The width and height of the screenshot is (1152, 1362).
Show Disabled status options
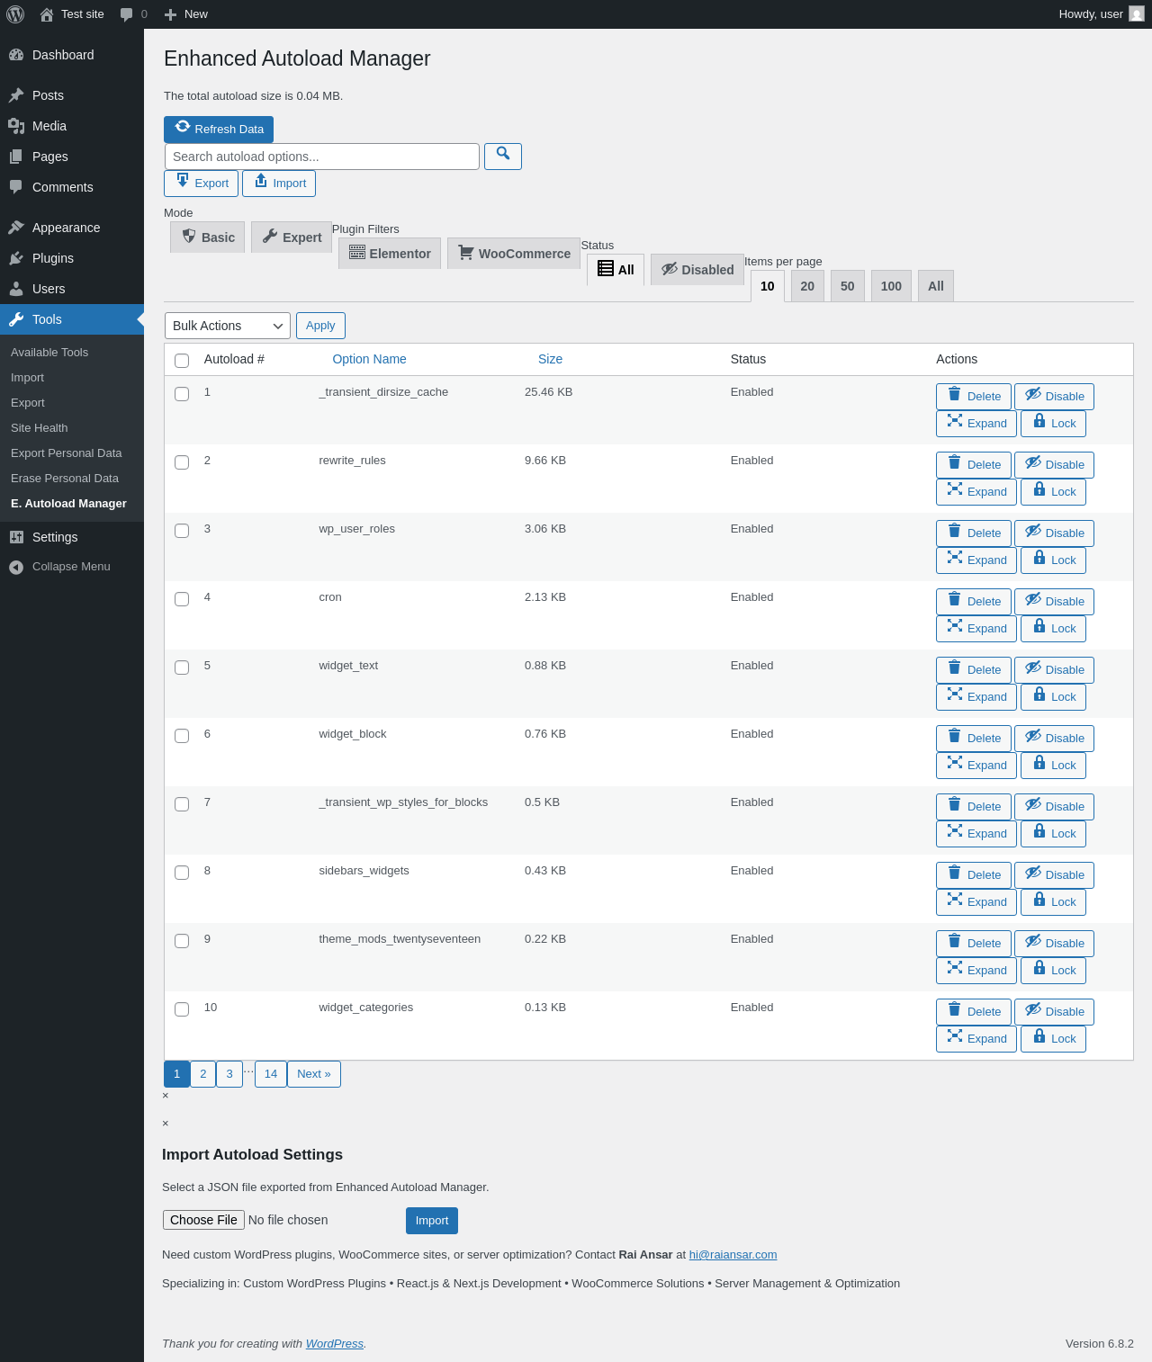click(697, 270)
